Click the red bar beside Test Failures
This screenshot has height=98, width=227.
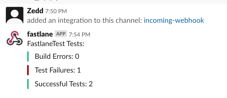tap(28, 70)
